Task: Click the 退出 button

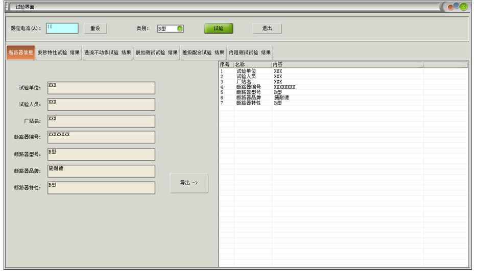Action: pos(267,29)
